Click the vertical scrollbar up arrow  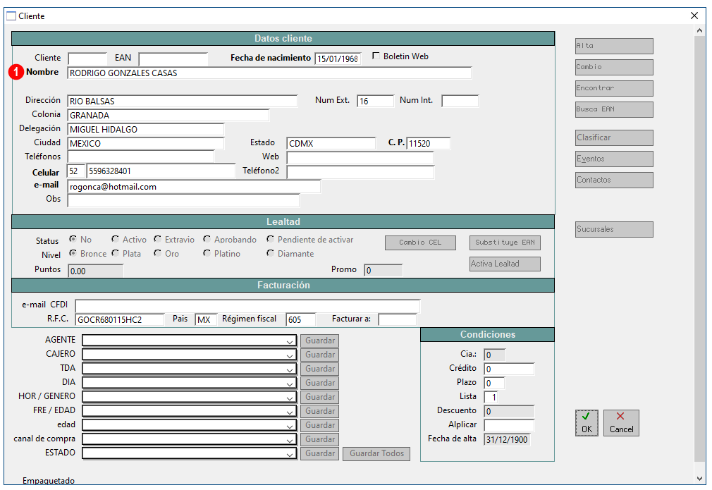click(699, 30)
